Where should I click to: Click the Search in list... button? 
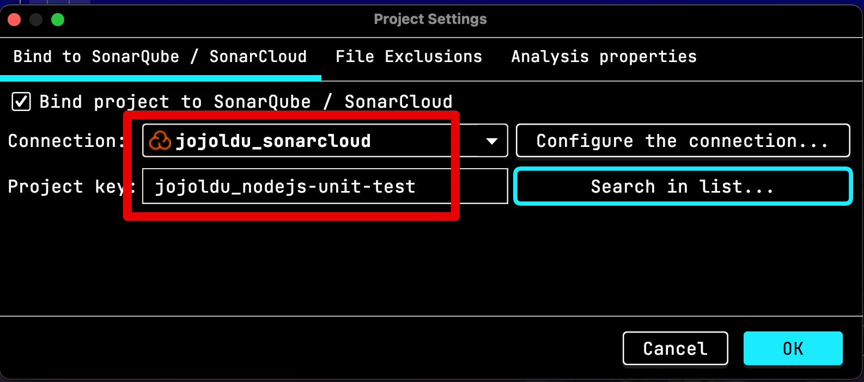[683, 187]
